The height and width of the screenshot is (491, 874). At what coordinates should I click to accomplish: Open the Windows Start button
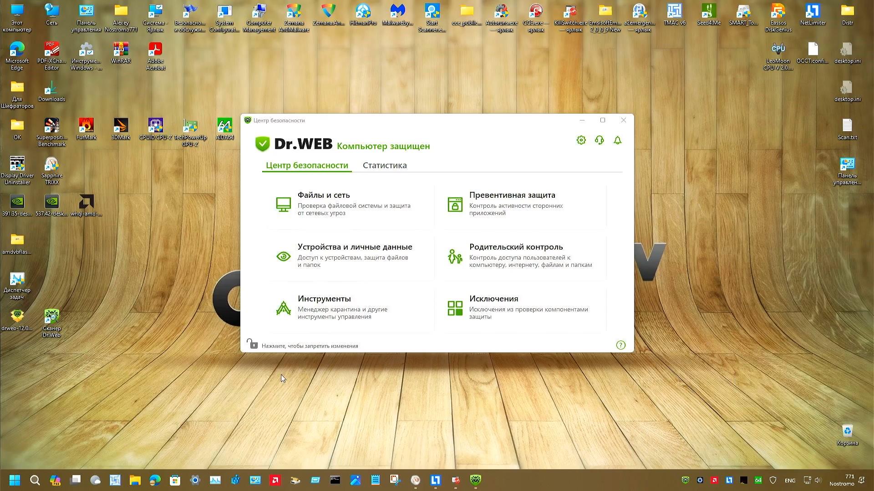[15, 480]
